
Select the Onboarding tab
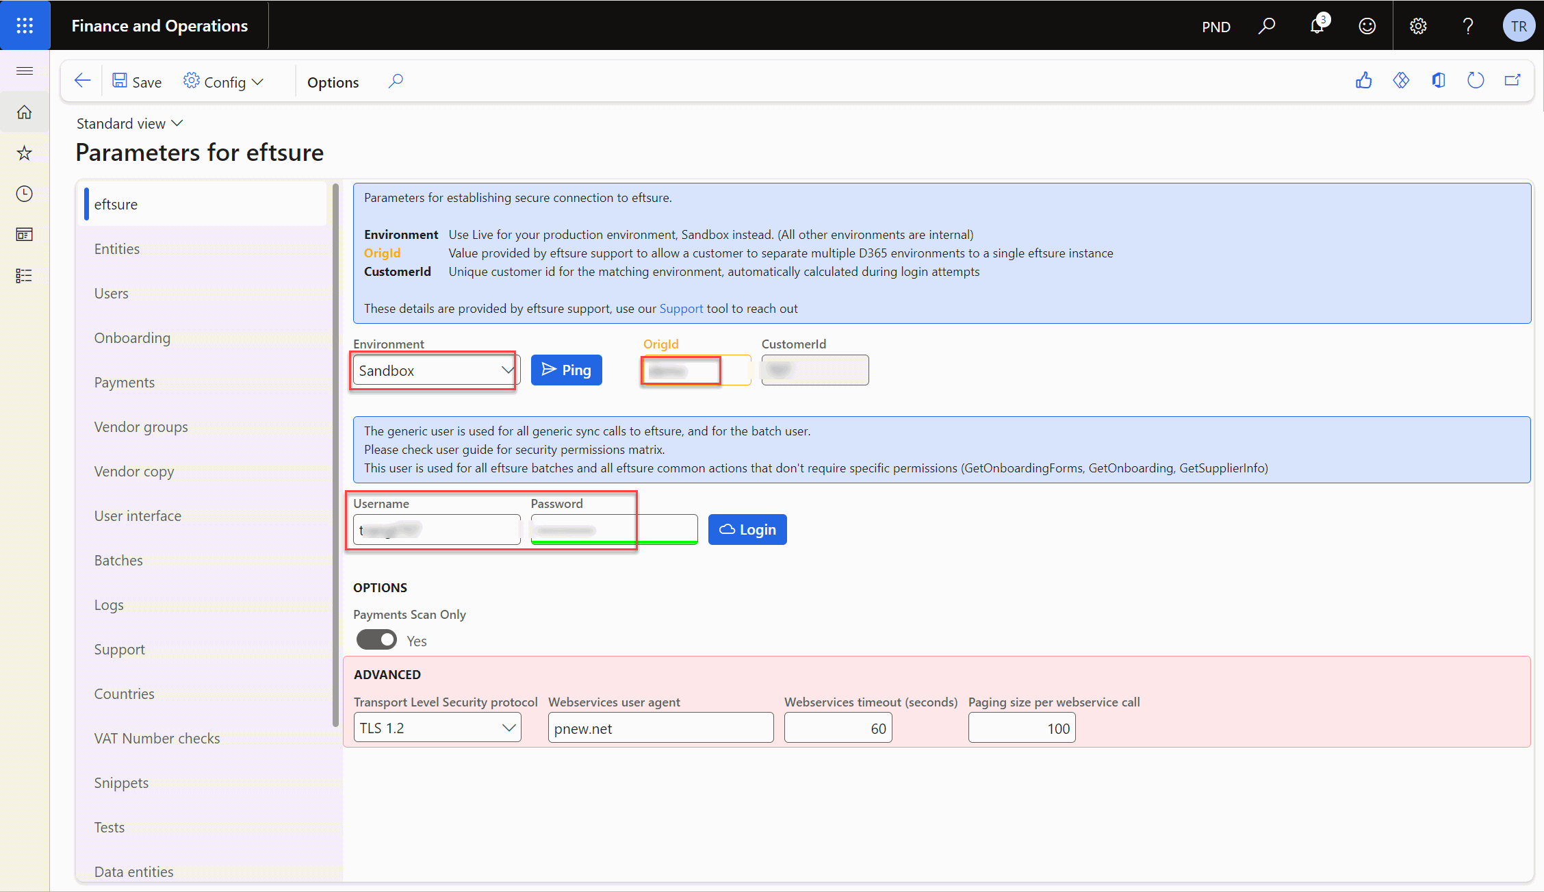(204, 337)
